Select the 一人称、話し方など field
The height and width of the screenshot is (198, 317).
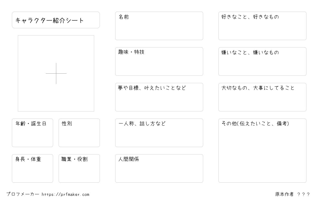click(159, 133)
